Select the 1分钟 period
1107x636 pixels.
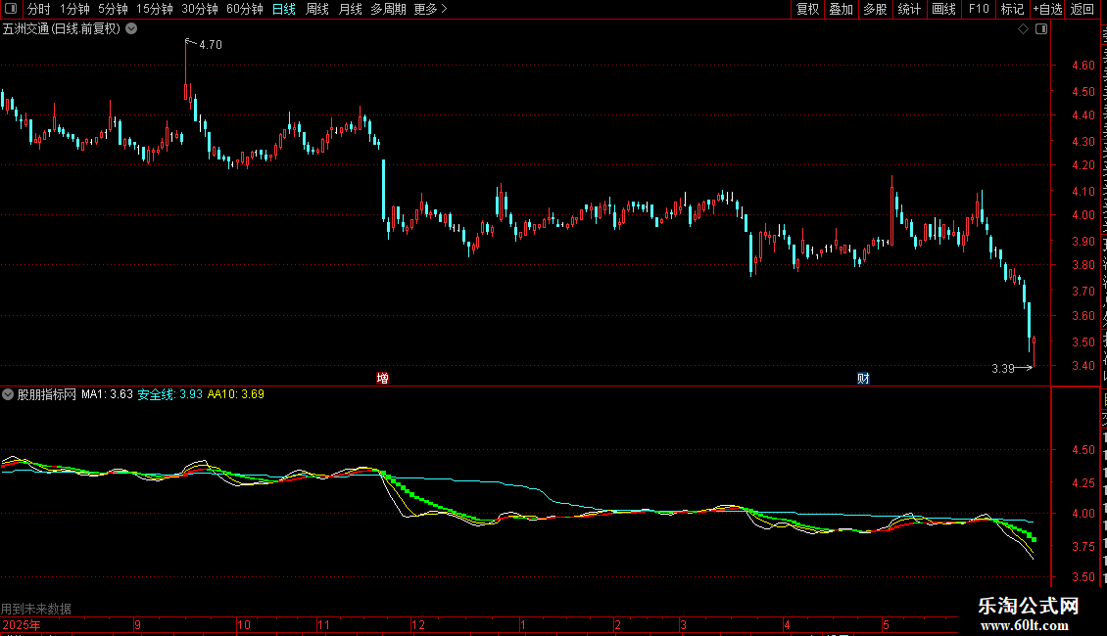click(x=74, y=9)
